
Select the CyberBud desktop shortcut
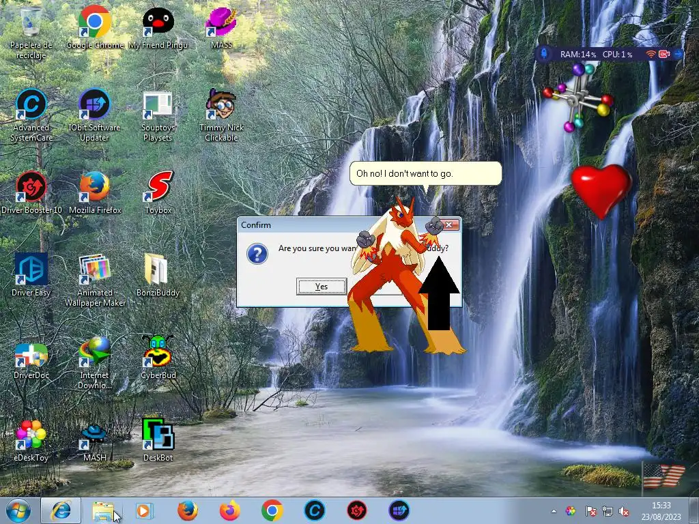[x=158, y=358]
